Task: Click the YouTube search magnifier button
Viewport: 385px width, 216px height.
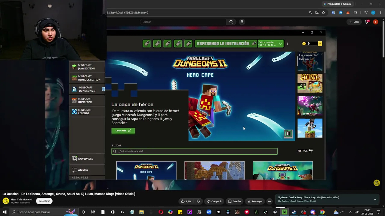Action: [x=231, y=22]
